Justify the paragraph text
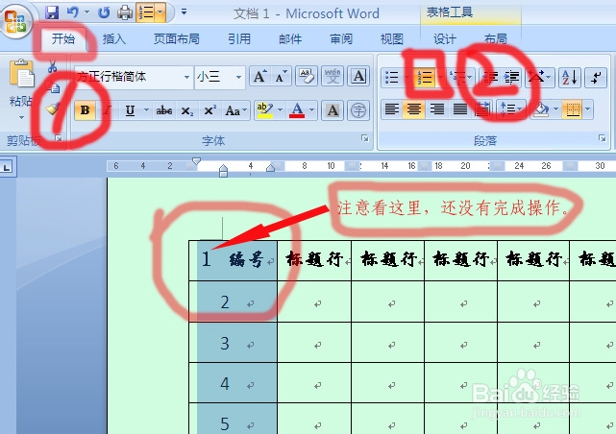Image resolution: width=616 pixels, height=434 pixels. [459, 108]
